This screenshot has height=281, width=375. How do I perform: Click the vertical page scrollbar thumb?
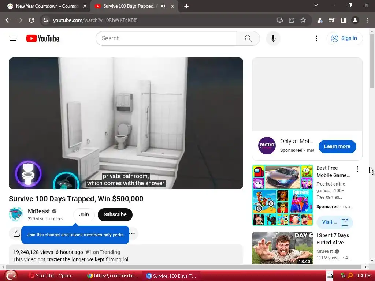[x=372, y=61]
